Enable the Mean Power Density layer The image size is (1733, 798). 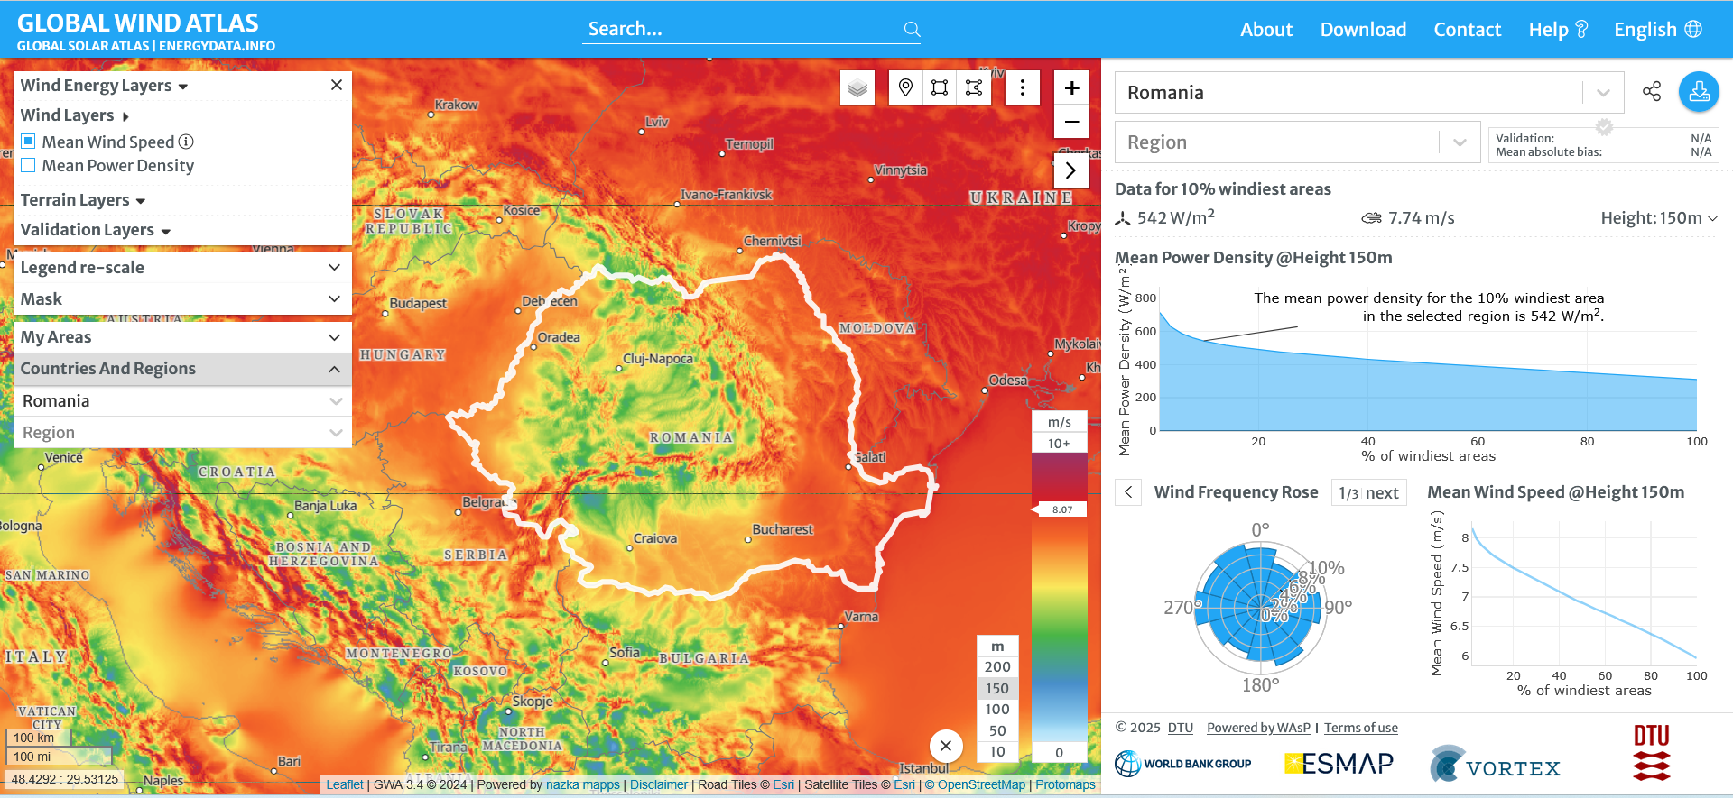coord(29,166)
